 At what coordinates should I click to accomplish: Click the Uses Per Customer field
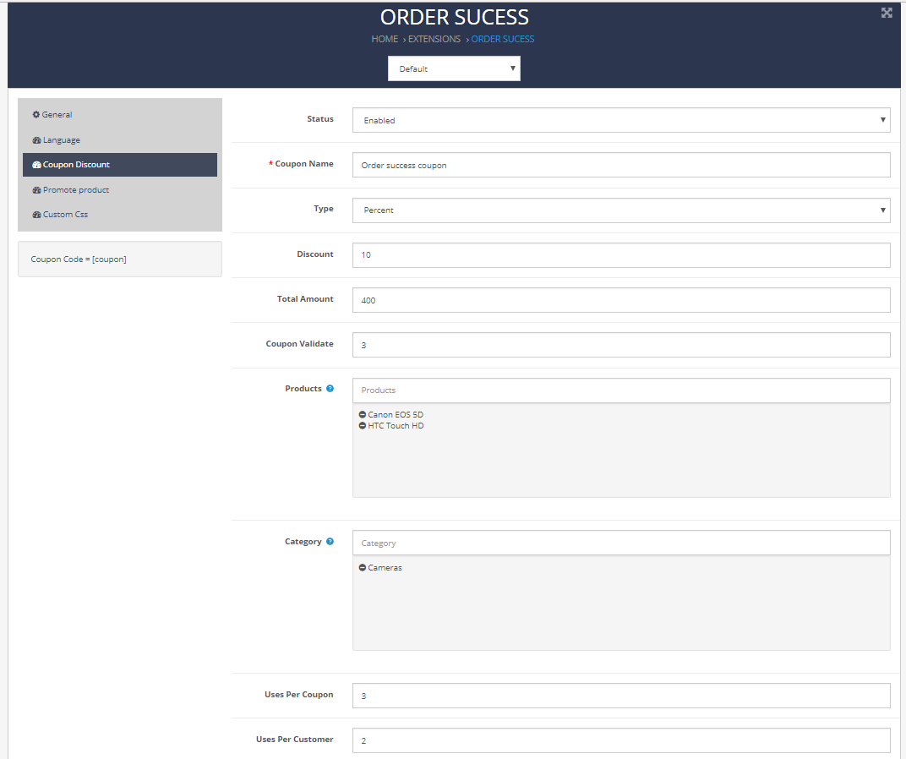[621, 740]
